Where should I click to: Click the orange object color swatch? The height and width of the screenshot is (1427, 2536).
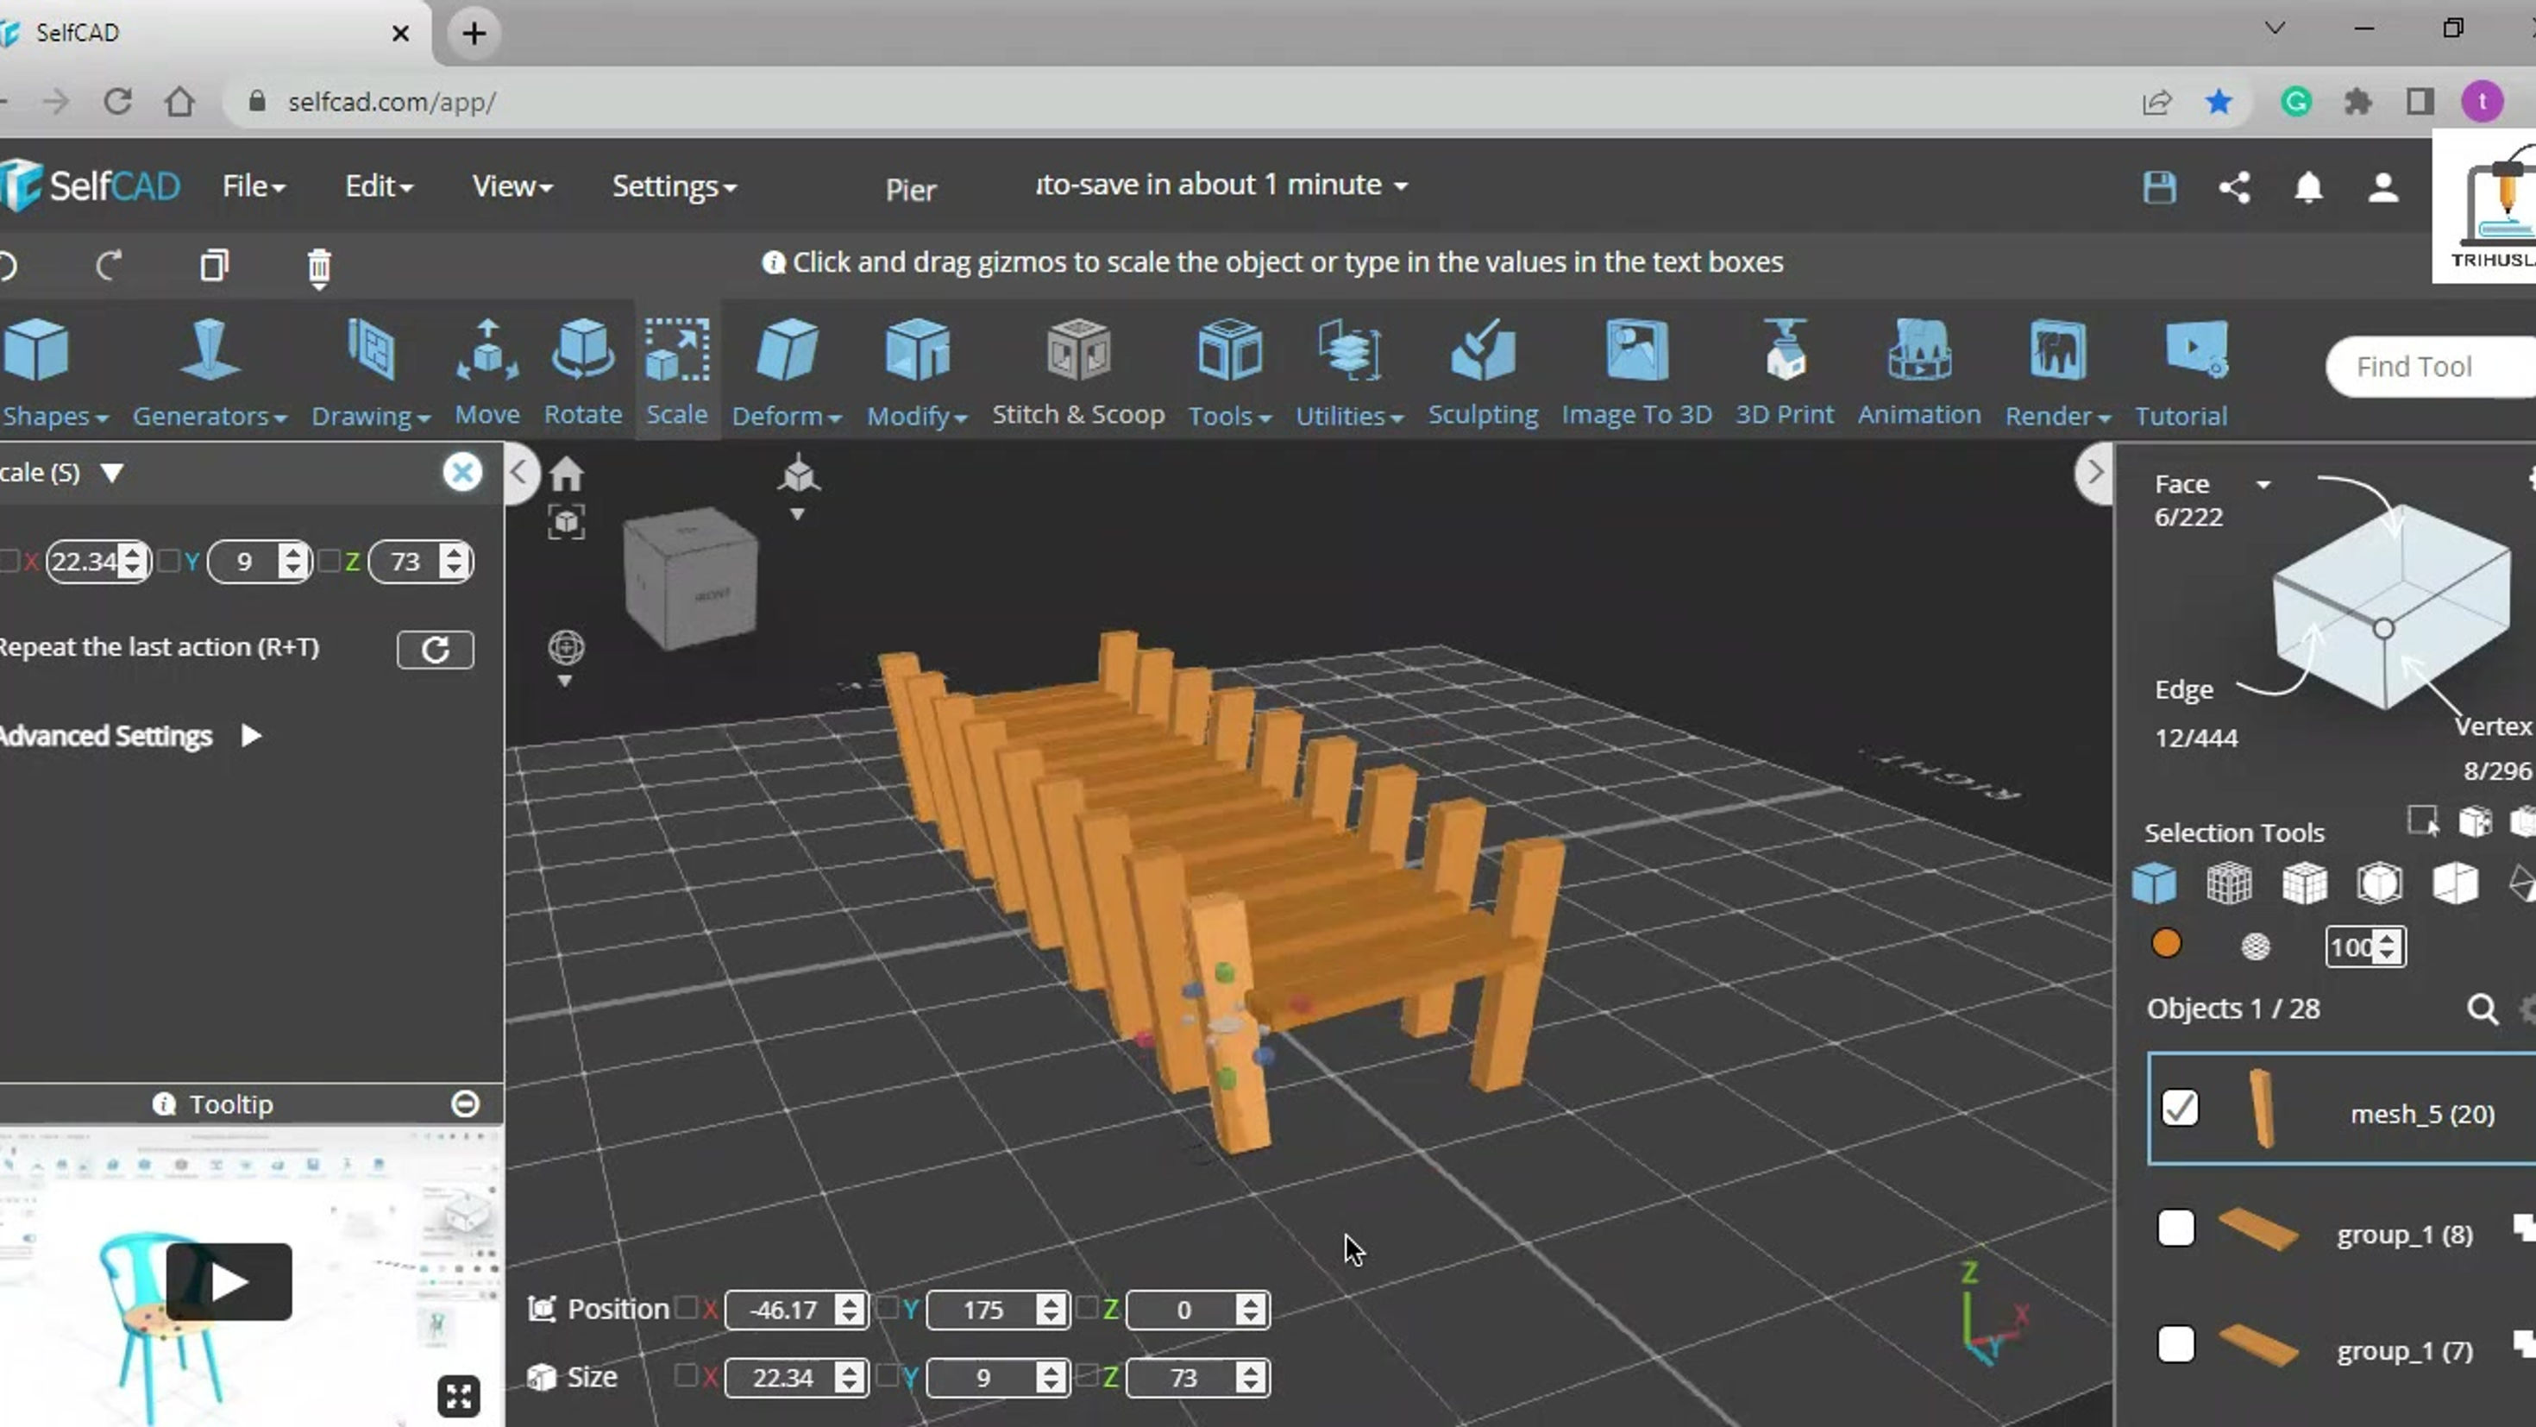(x=2166, y=945)
